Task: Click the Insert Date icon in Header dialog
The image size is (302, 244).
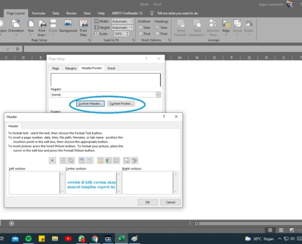Action: 82,160
